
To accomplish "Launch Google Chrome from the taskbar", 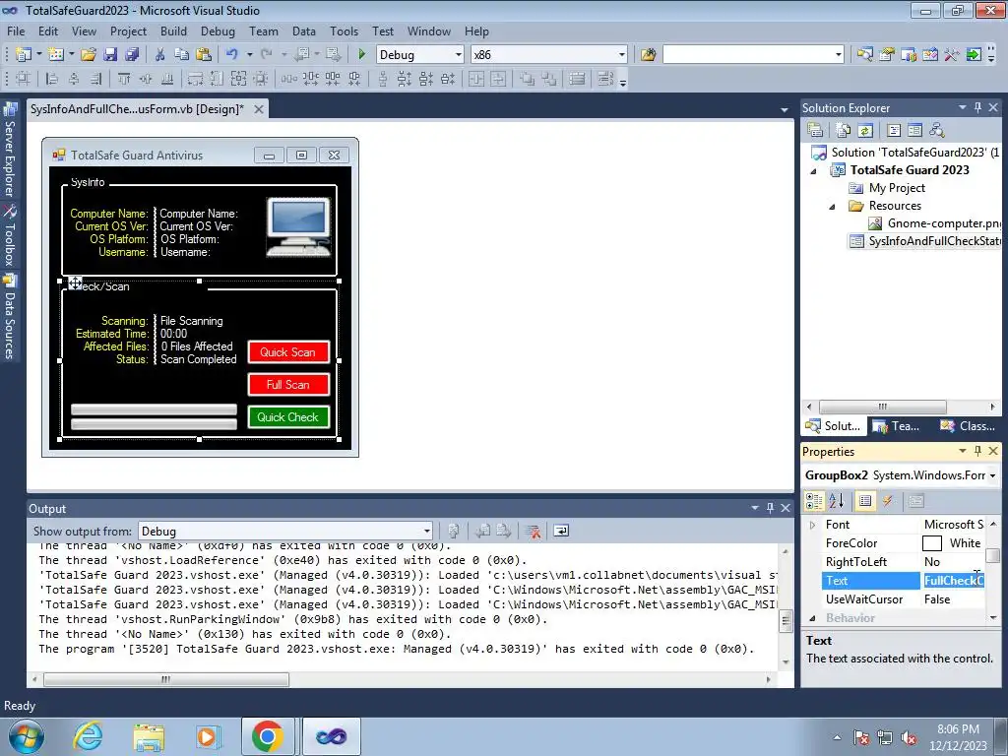I will pyautogui.click(x=268, y=735).
